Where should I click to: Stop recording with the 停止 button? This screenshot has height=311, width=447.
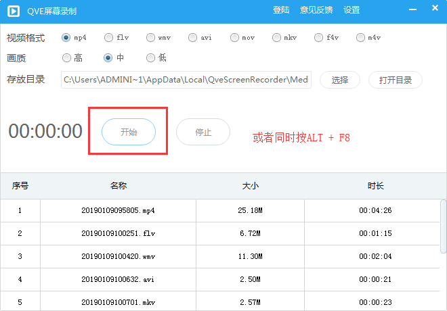(x=203, y=132)
